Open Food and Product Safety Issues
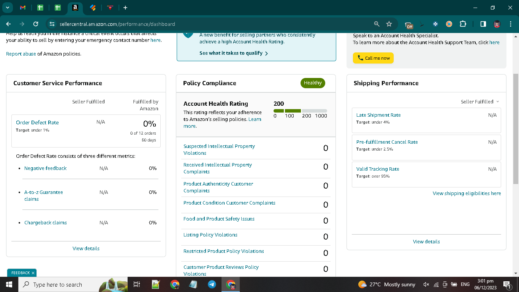The width and height of the screenshot is (519, 292). pyautogui.click(x=219, y=219)
